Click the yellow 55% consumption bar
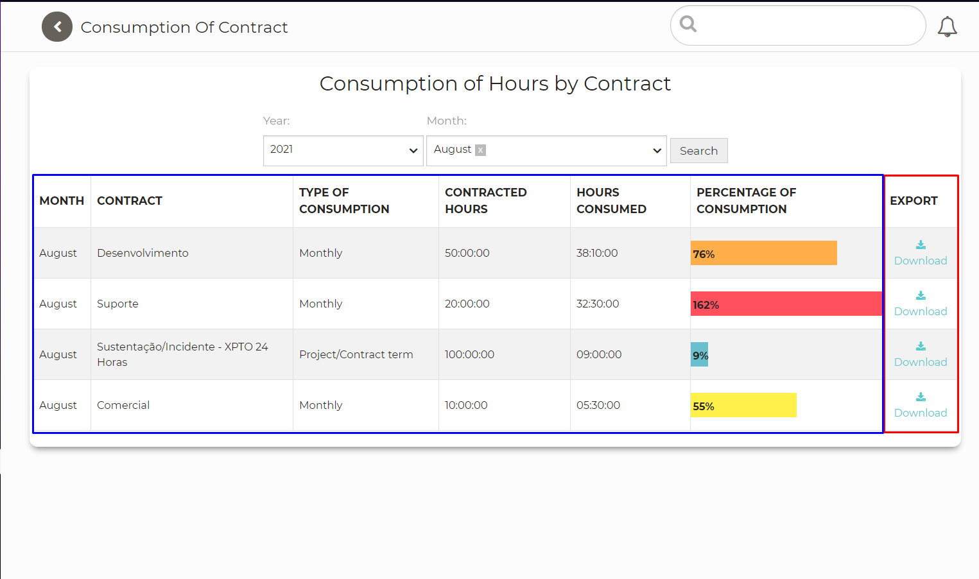The height and width of the screenshot is (579, 979). click(x=743, y=405)
